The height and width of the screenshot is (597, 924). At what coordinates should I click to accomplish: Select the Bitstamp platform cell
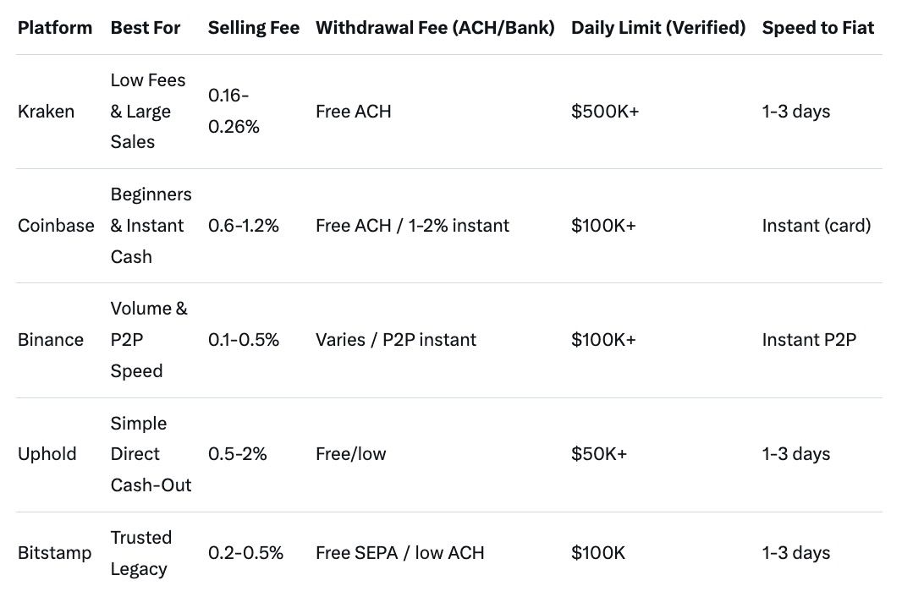point(55,553)
